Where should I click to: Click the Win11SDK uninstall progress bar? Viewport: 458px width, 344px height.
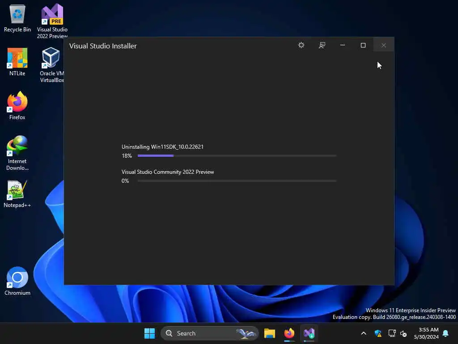pos(237,156)
